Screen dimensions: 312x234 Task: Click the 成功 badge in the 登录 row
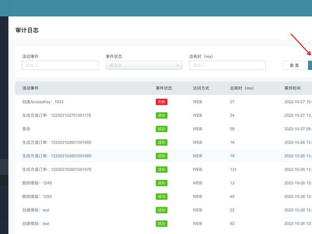(161, 129)
